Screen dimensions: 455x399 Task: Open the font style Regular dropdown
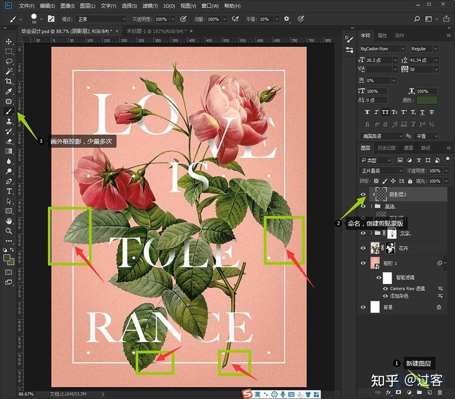point(424,49)
